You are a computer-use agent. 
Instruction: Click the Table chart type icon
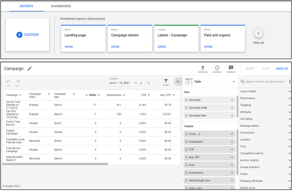[x=189, y=81]
